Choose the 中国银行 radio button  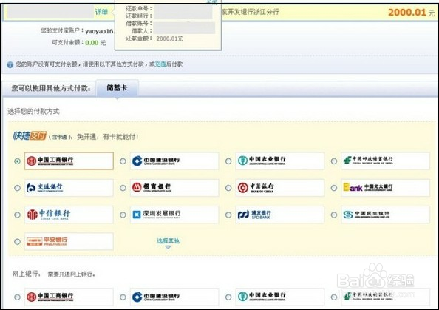228,188
